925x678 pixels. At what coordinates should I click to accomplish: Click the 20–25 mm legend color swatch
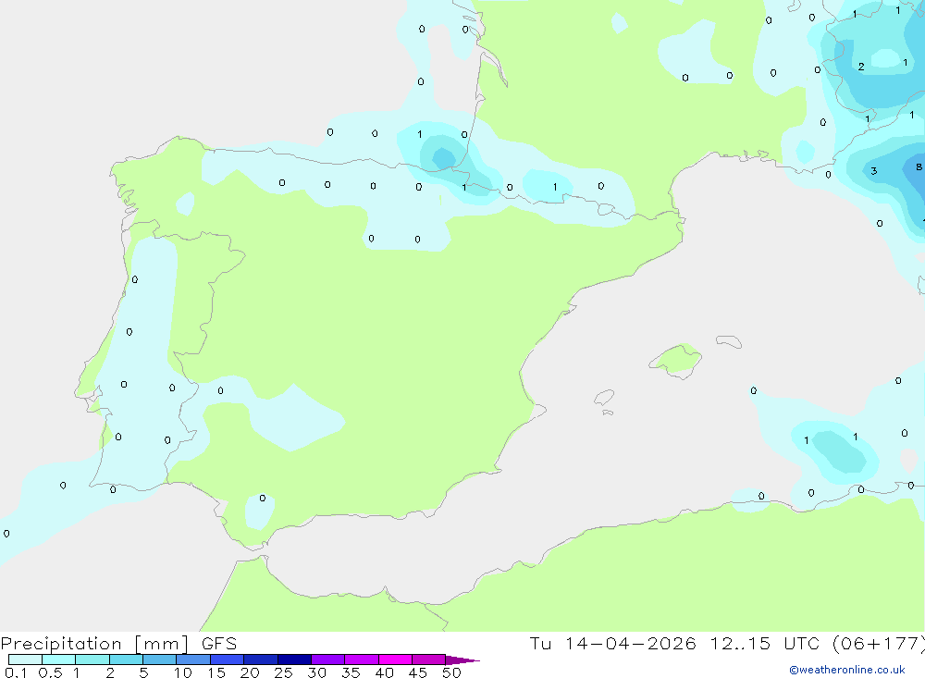[x=261, y=660]
